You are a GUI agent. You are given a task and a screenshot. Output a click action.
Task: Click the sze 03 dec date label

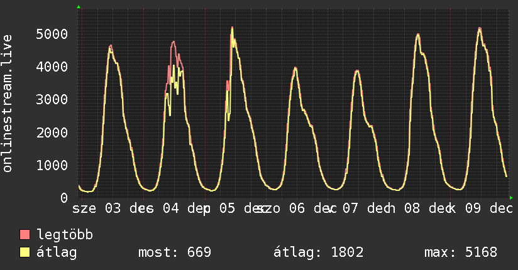coord(113,208)
